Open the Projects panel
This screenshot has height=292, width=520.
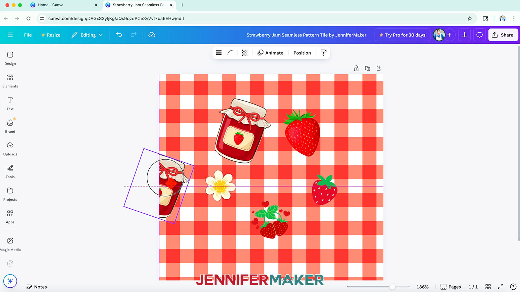click(10, 194)
